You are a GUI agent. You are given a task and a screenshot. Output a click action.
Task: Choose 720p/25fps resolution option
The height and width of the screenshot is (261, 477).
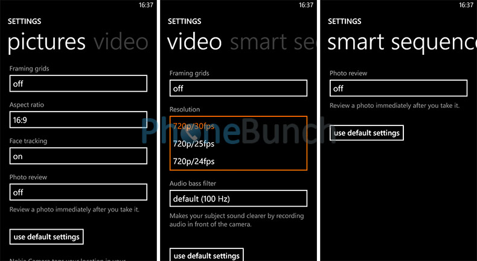(194, 143)
